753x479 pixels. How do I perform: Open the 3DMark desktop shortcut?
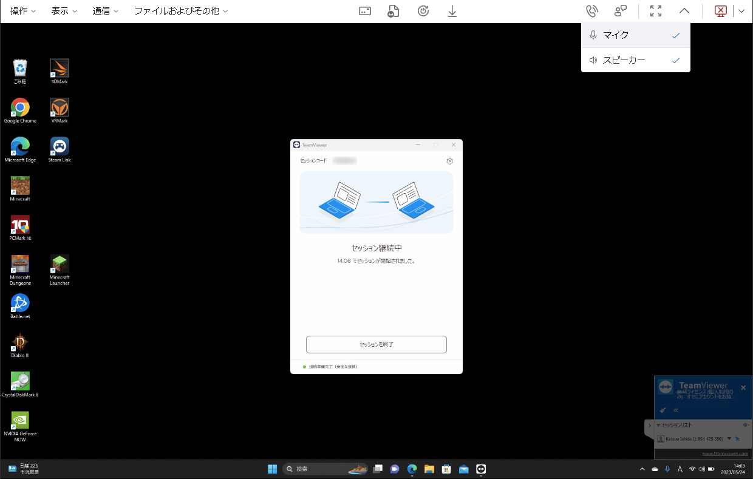(60, 72)
